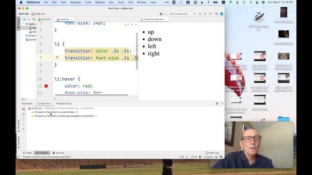
Task: Click fold end marker on line 3
Action: coord(53,30)
